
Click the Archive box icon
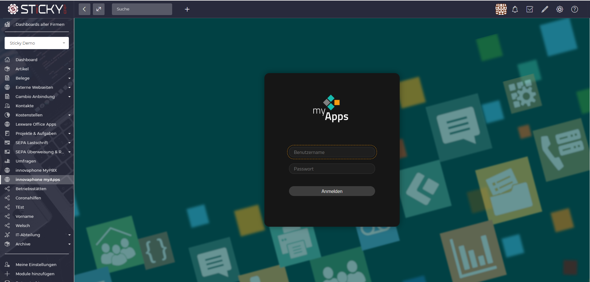7,244
